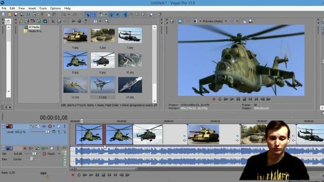Toggle Lock Envelopes to Events
Screen dimensions: 324x182
(x=111, y=14)
